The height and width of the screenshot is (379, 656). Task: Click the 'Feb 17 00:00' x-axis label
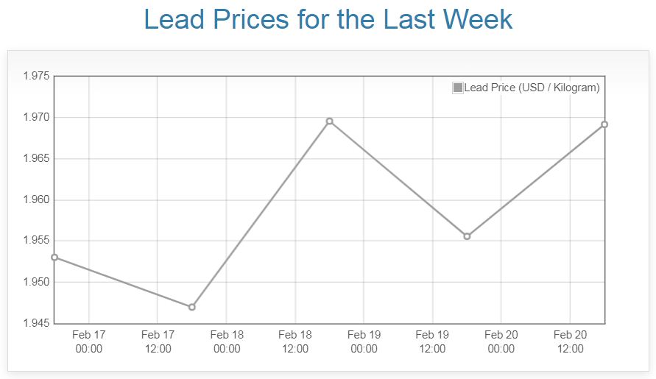89,341
